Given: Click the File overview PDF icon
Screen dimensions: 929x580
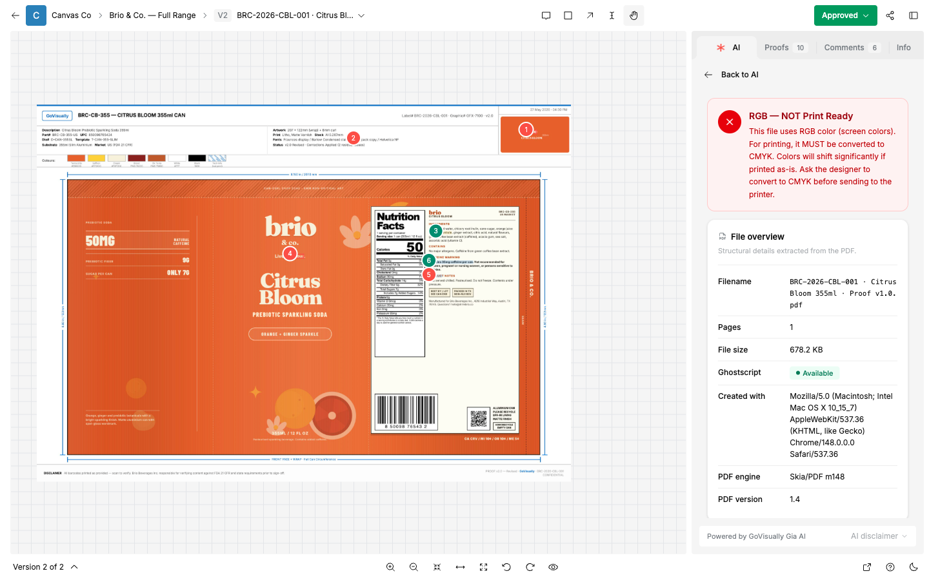Looking at the screenshot, I should 723,237.
